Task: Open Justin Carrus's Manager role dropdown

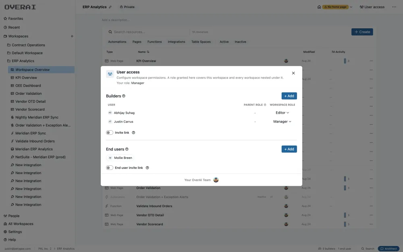Action: point(282,122)
